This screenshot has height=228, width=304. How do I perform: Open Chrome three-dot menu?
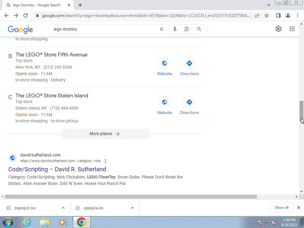(297, 15)
